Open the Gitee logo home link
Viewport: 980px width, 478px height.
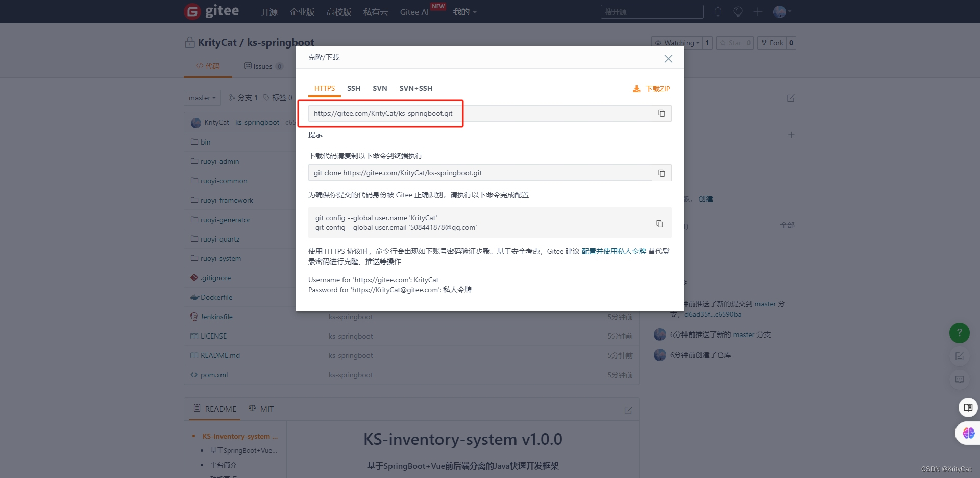[212, 11]
